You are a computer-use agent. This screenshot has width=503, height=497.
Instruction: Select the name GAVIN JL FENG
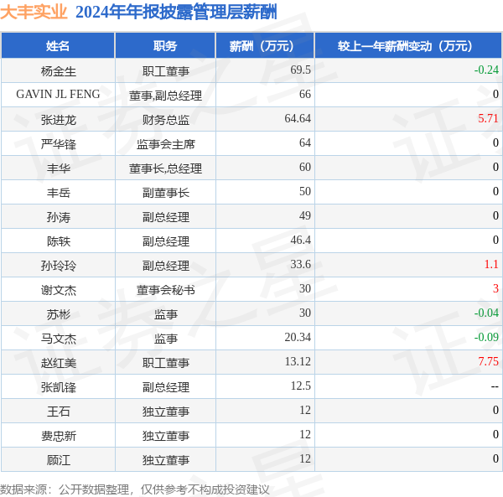58,94
